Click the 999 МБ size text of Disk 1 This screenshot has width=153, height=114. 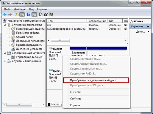click(53, 77)
